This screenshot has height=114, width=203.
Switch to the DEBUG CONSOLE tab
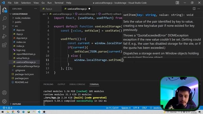pyautogui.click(x=77, y=84)
